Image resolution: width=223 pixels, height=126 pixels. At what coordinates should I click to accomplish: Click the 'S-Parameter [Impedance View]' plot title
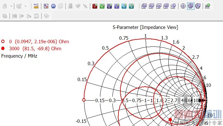click(145, 27)
